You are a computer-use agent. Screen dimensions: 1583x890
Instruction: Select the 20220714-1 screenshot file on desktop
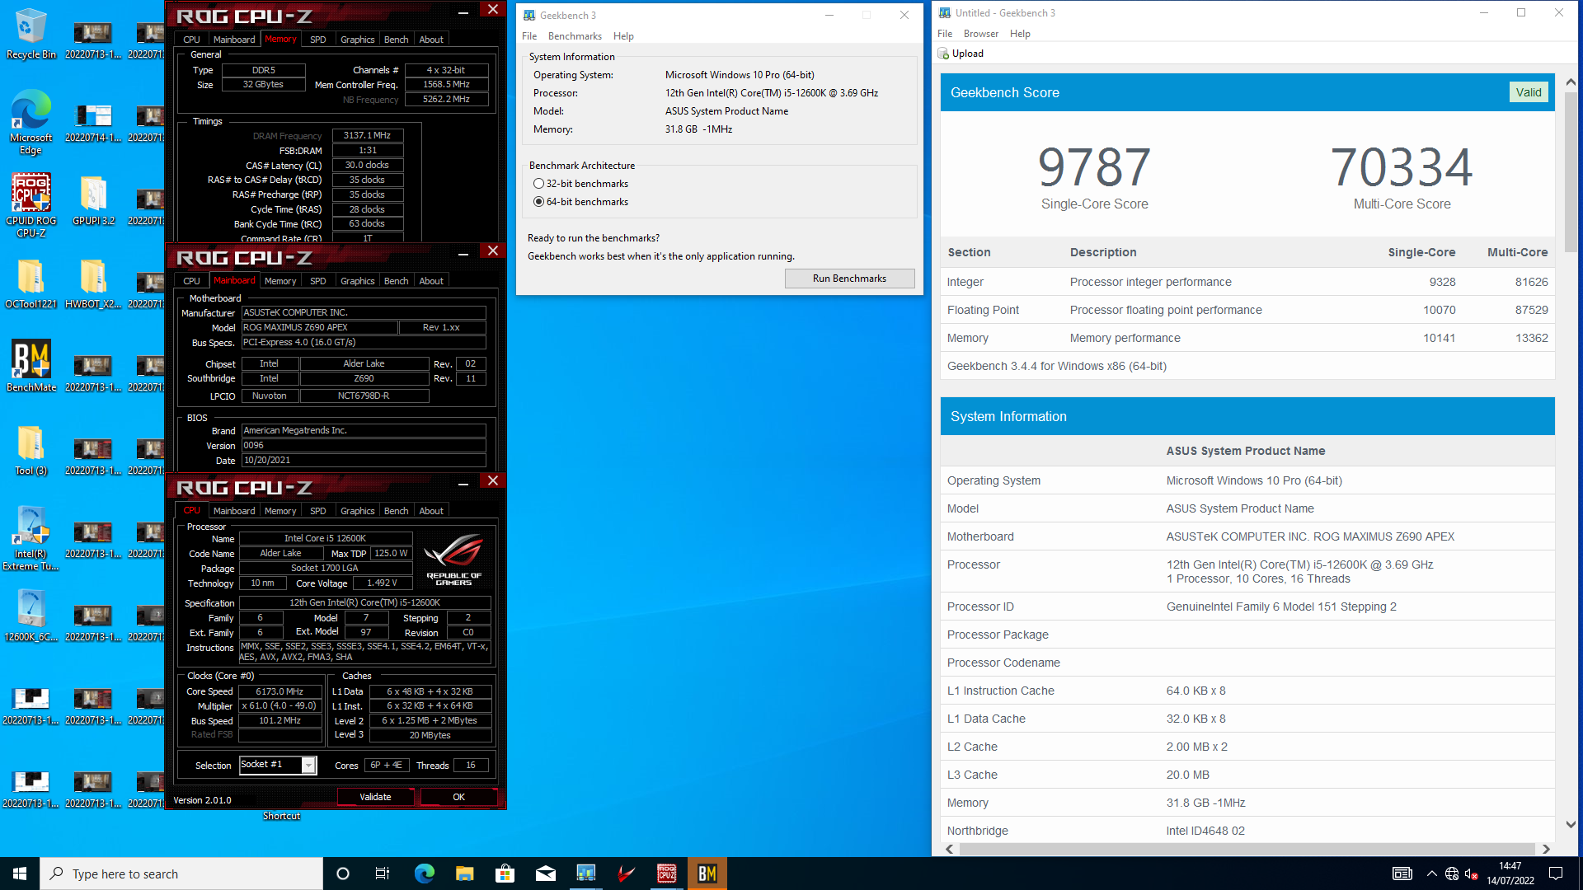tap(93, 122)
